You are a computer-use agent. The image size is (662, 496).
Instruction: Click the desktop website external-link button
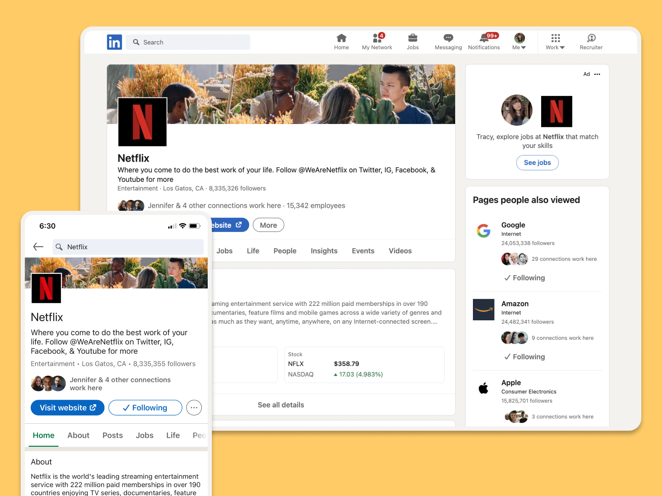(230, 225)
